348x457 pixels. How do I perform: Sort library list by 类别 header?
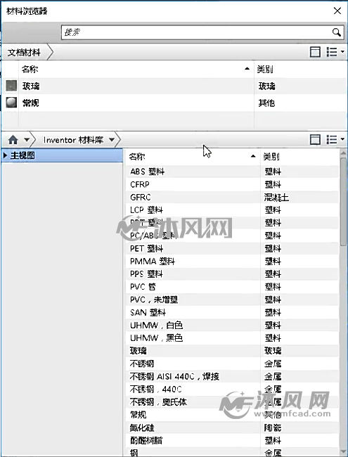[x=299, y=157]
